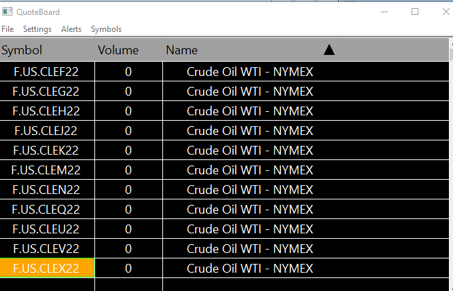Open the Settings menu
453x291 pixels.
[x=37, y=29]
